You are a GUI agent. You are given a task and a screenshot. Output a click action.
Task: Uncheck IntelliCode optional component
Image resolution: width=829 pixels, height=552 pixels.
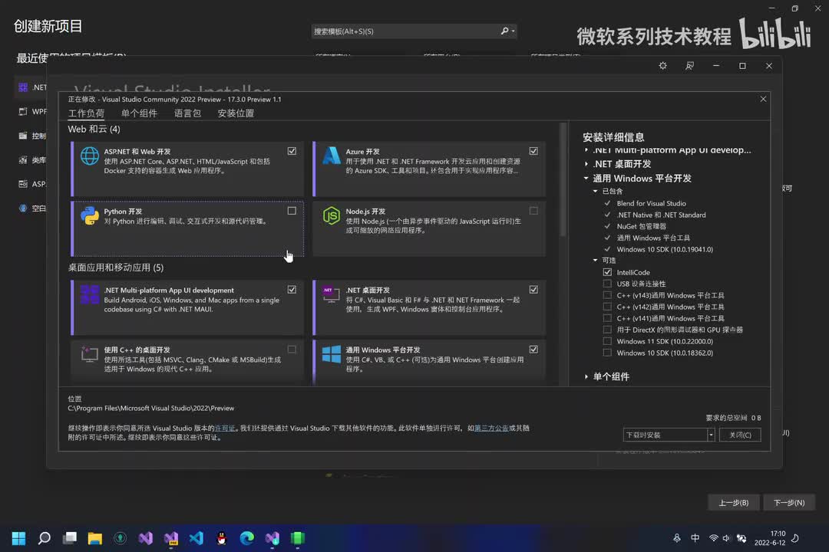(607, 272)
